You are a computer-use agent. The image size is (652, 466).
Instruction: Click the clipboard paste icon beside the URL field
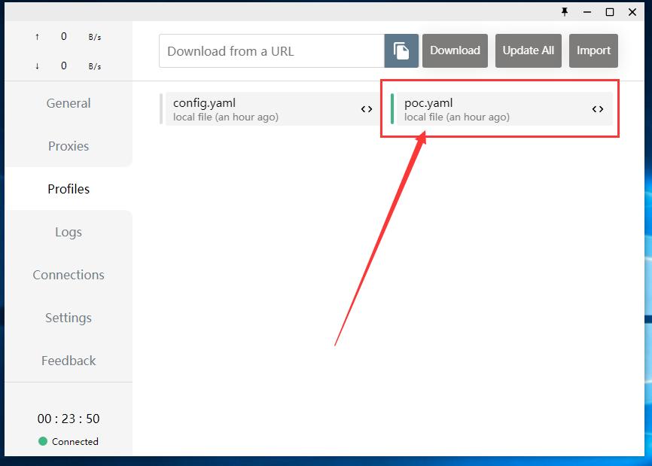point(401,51)
